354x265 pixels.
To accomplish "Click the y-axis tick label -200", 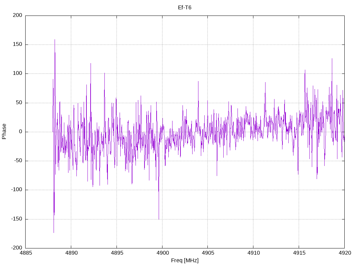I will [x=17, y=248].
